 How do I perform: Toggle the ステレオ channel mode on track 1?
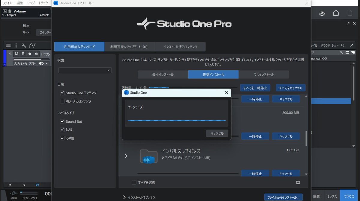41,63
